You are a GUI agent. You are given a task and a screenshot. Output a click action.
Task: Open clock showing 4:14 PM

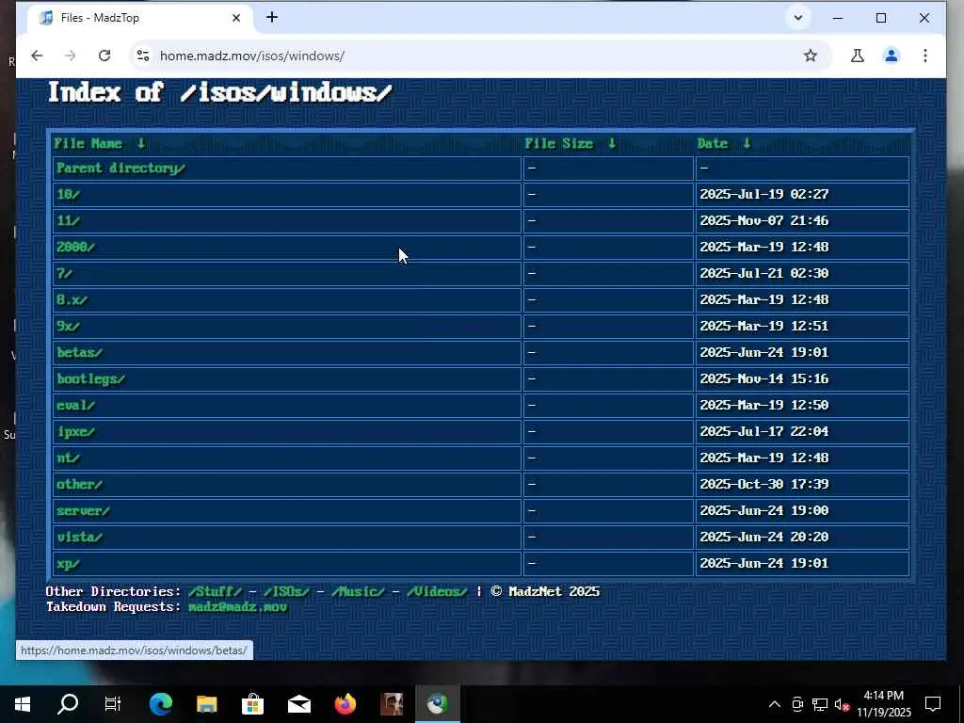(x=884, y=704)
